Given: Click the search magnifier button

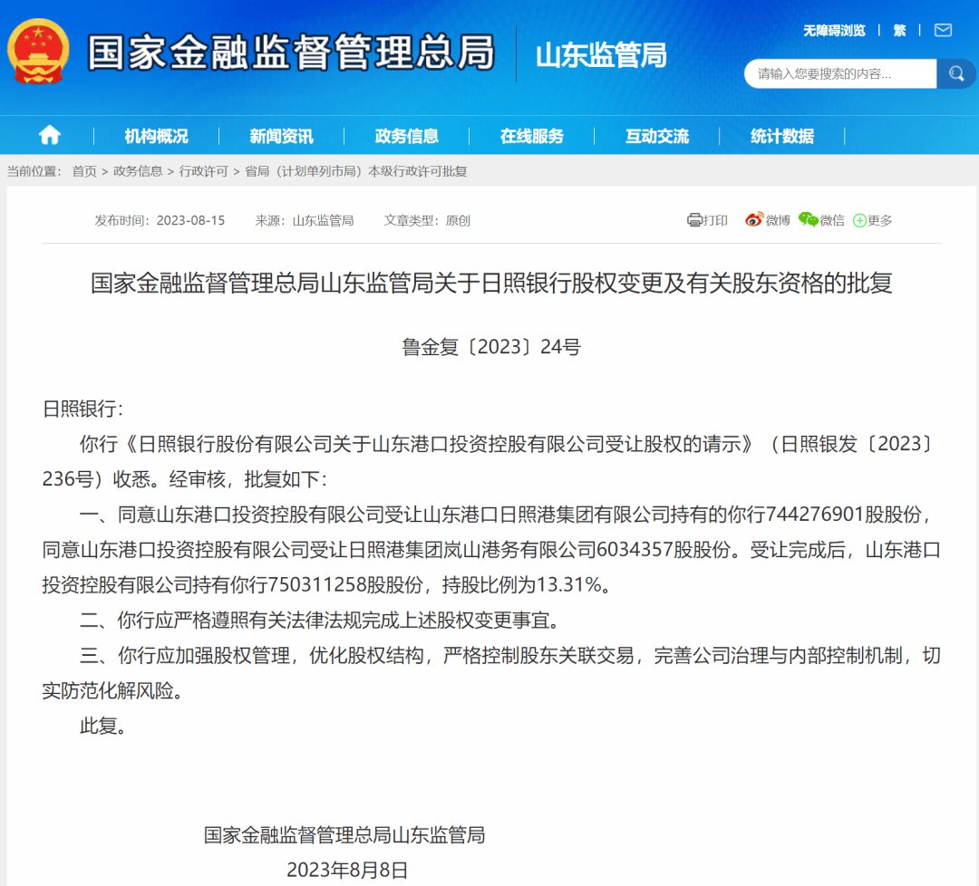Looking at the screenshot, I should point(956,74).
